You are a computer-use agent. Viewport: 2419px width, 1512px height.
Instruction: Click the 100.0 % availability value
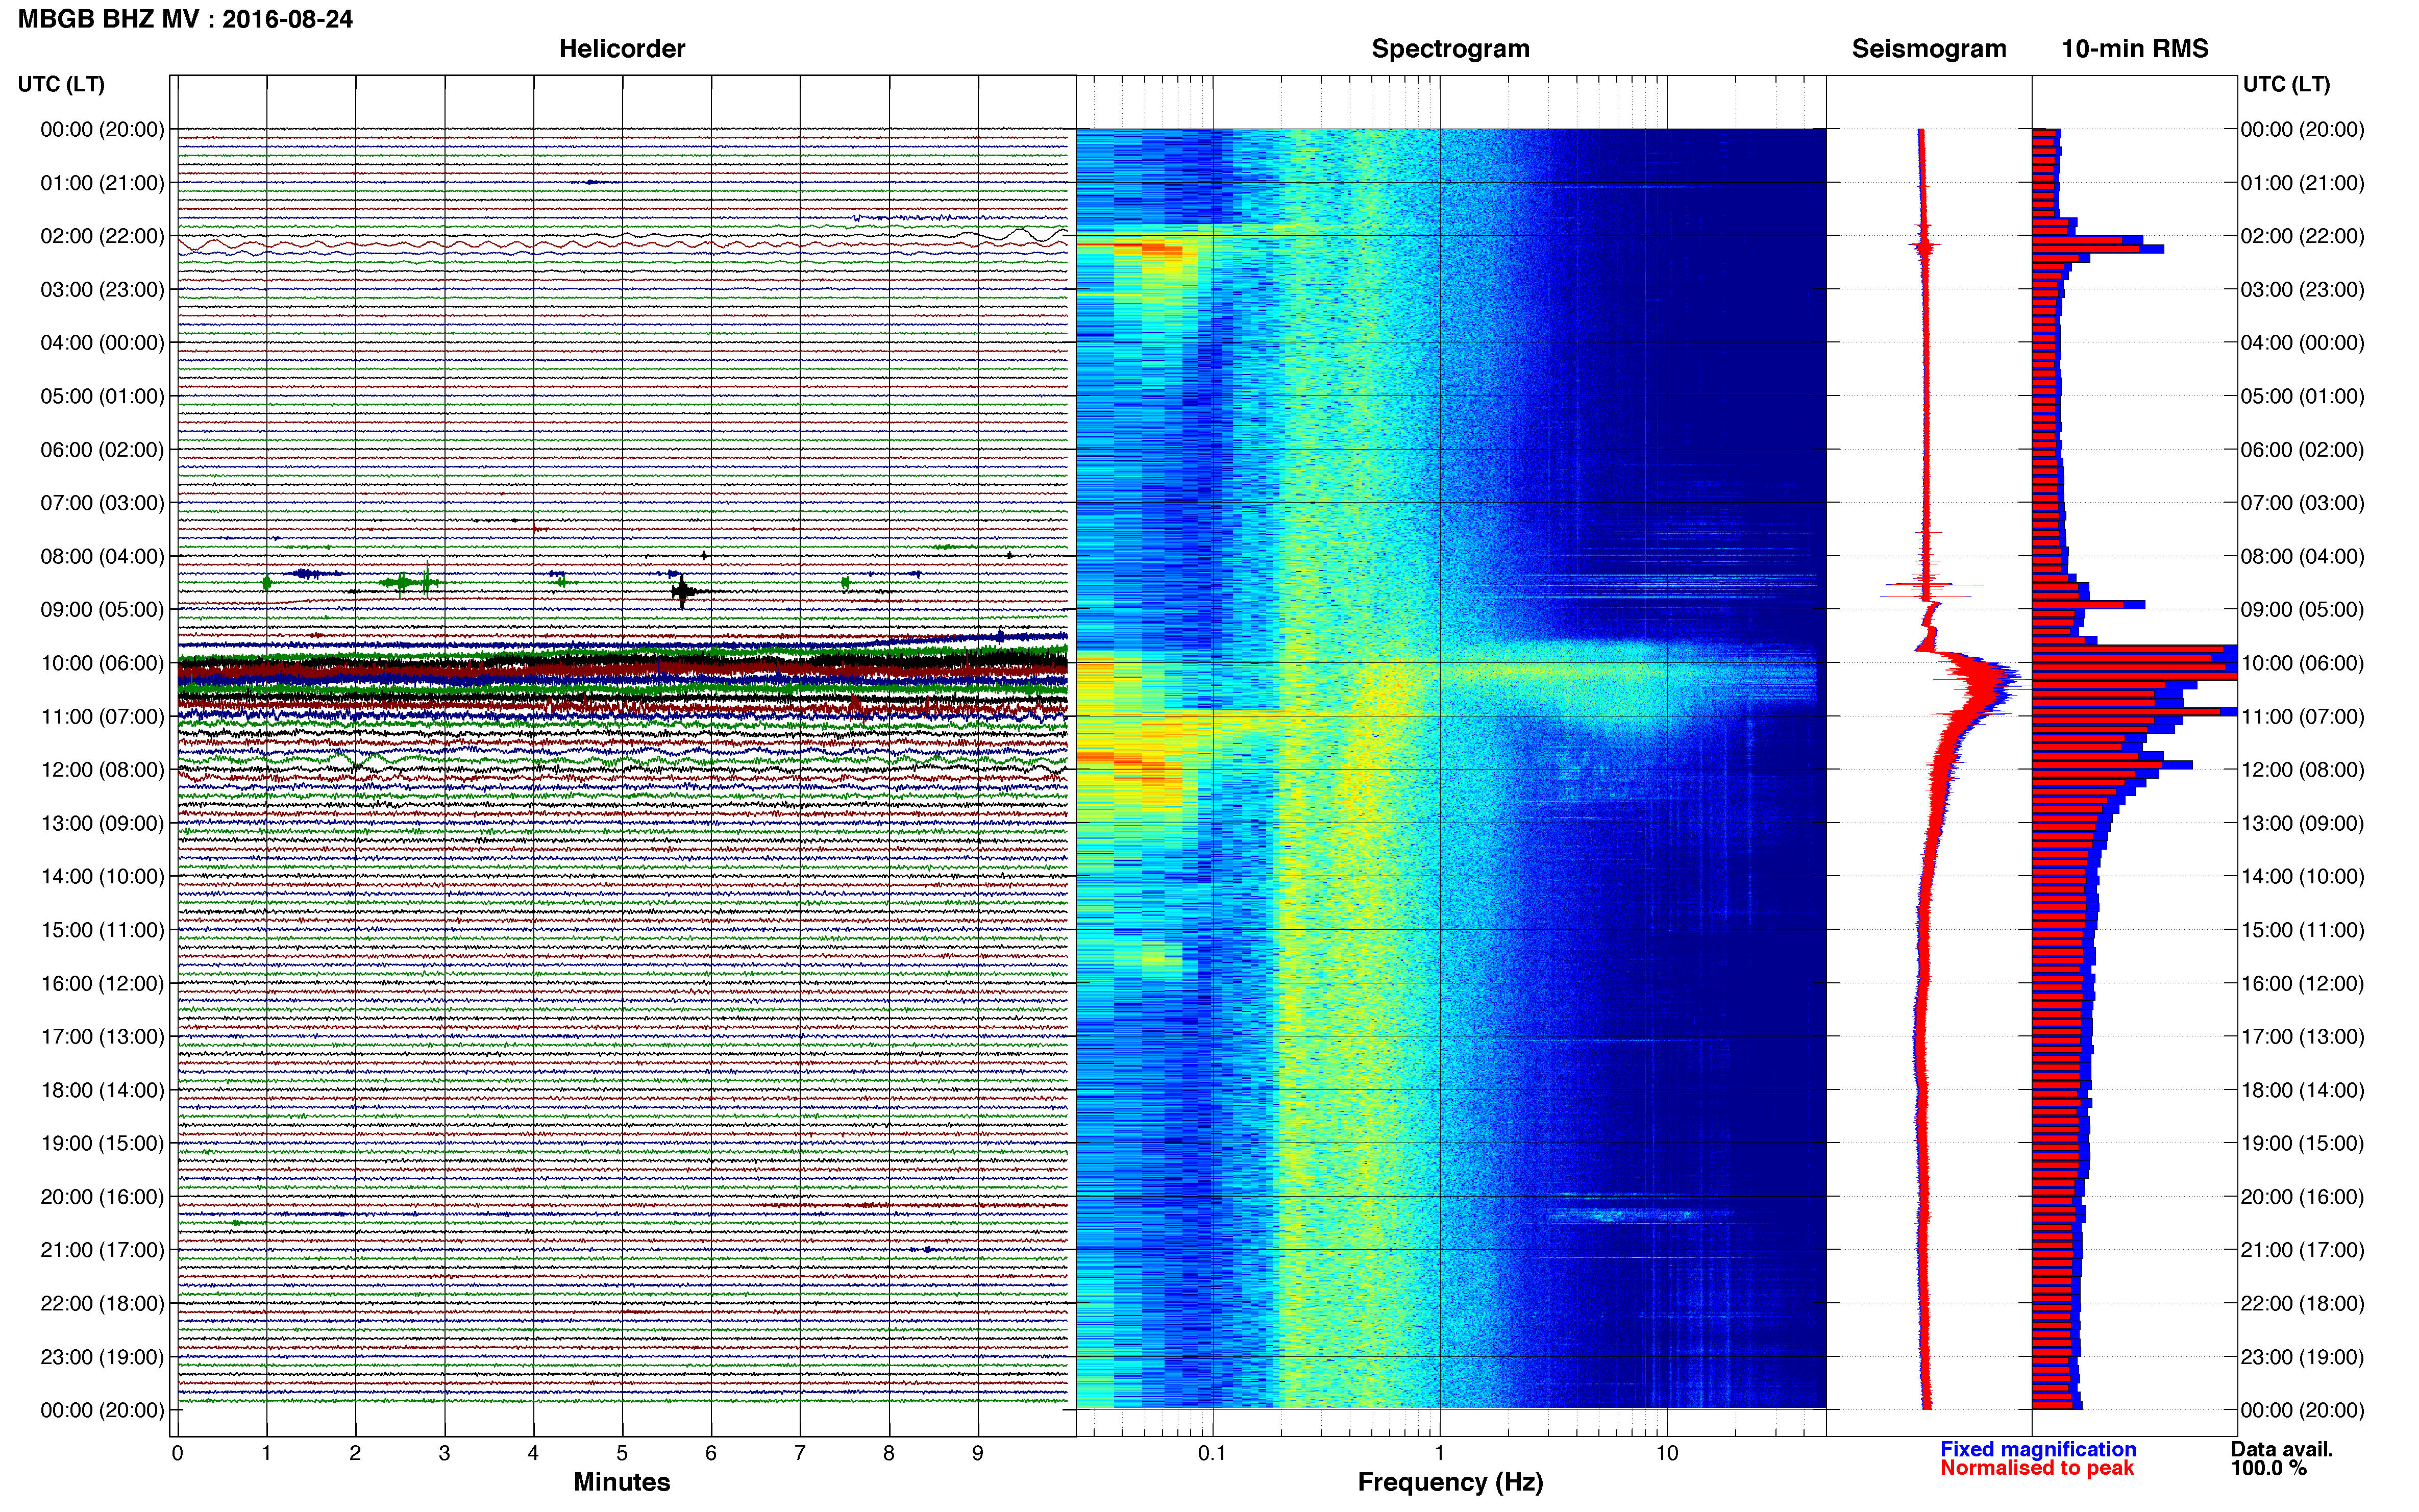[2268, 1468]
